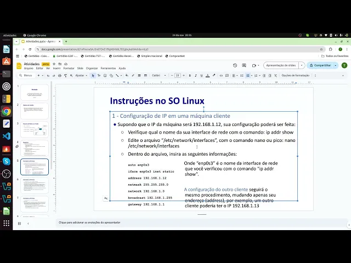Open the Ferramentas menu

coord(108,68)
